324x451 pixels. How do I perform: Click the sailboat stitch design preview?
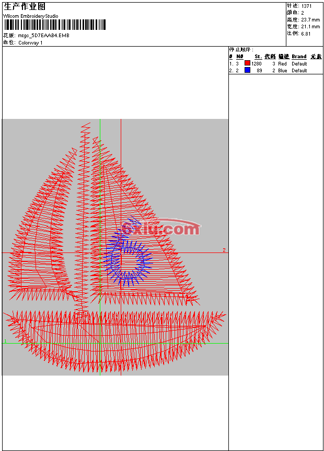[x=115, y=247]
